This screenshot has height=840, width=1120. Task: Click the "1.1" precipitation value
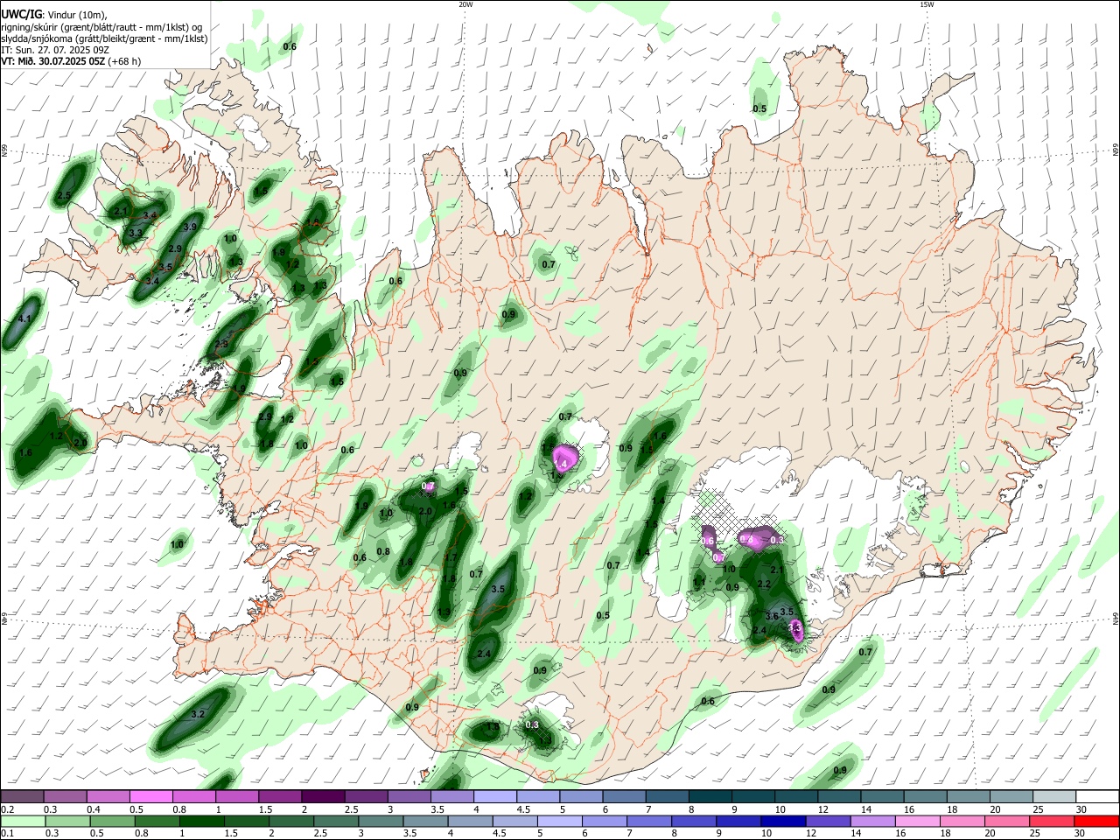(699, 583)
